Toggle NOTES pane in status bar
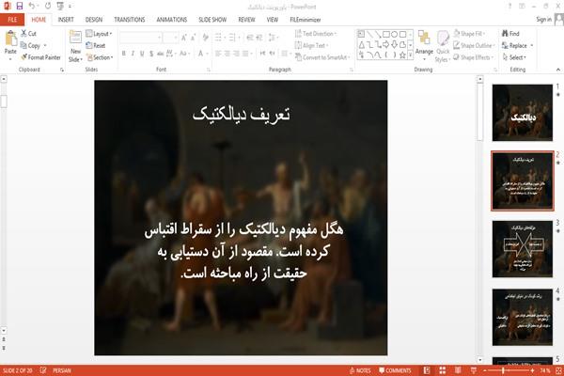The image size is (564, 376). [x=360, y=370]
